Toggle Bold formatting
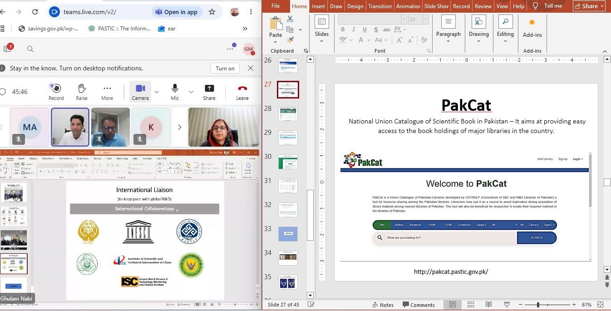Viewport: 611px width, 311px height. coord(343,30)
